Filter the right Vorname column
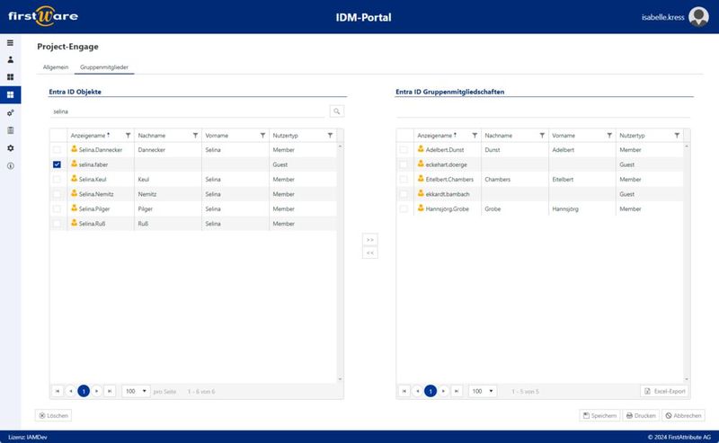This screenshot has width=719, height=443. click(x=609, y=136)
